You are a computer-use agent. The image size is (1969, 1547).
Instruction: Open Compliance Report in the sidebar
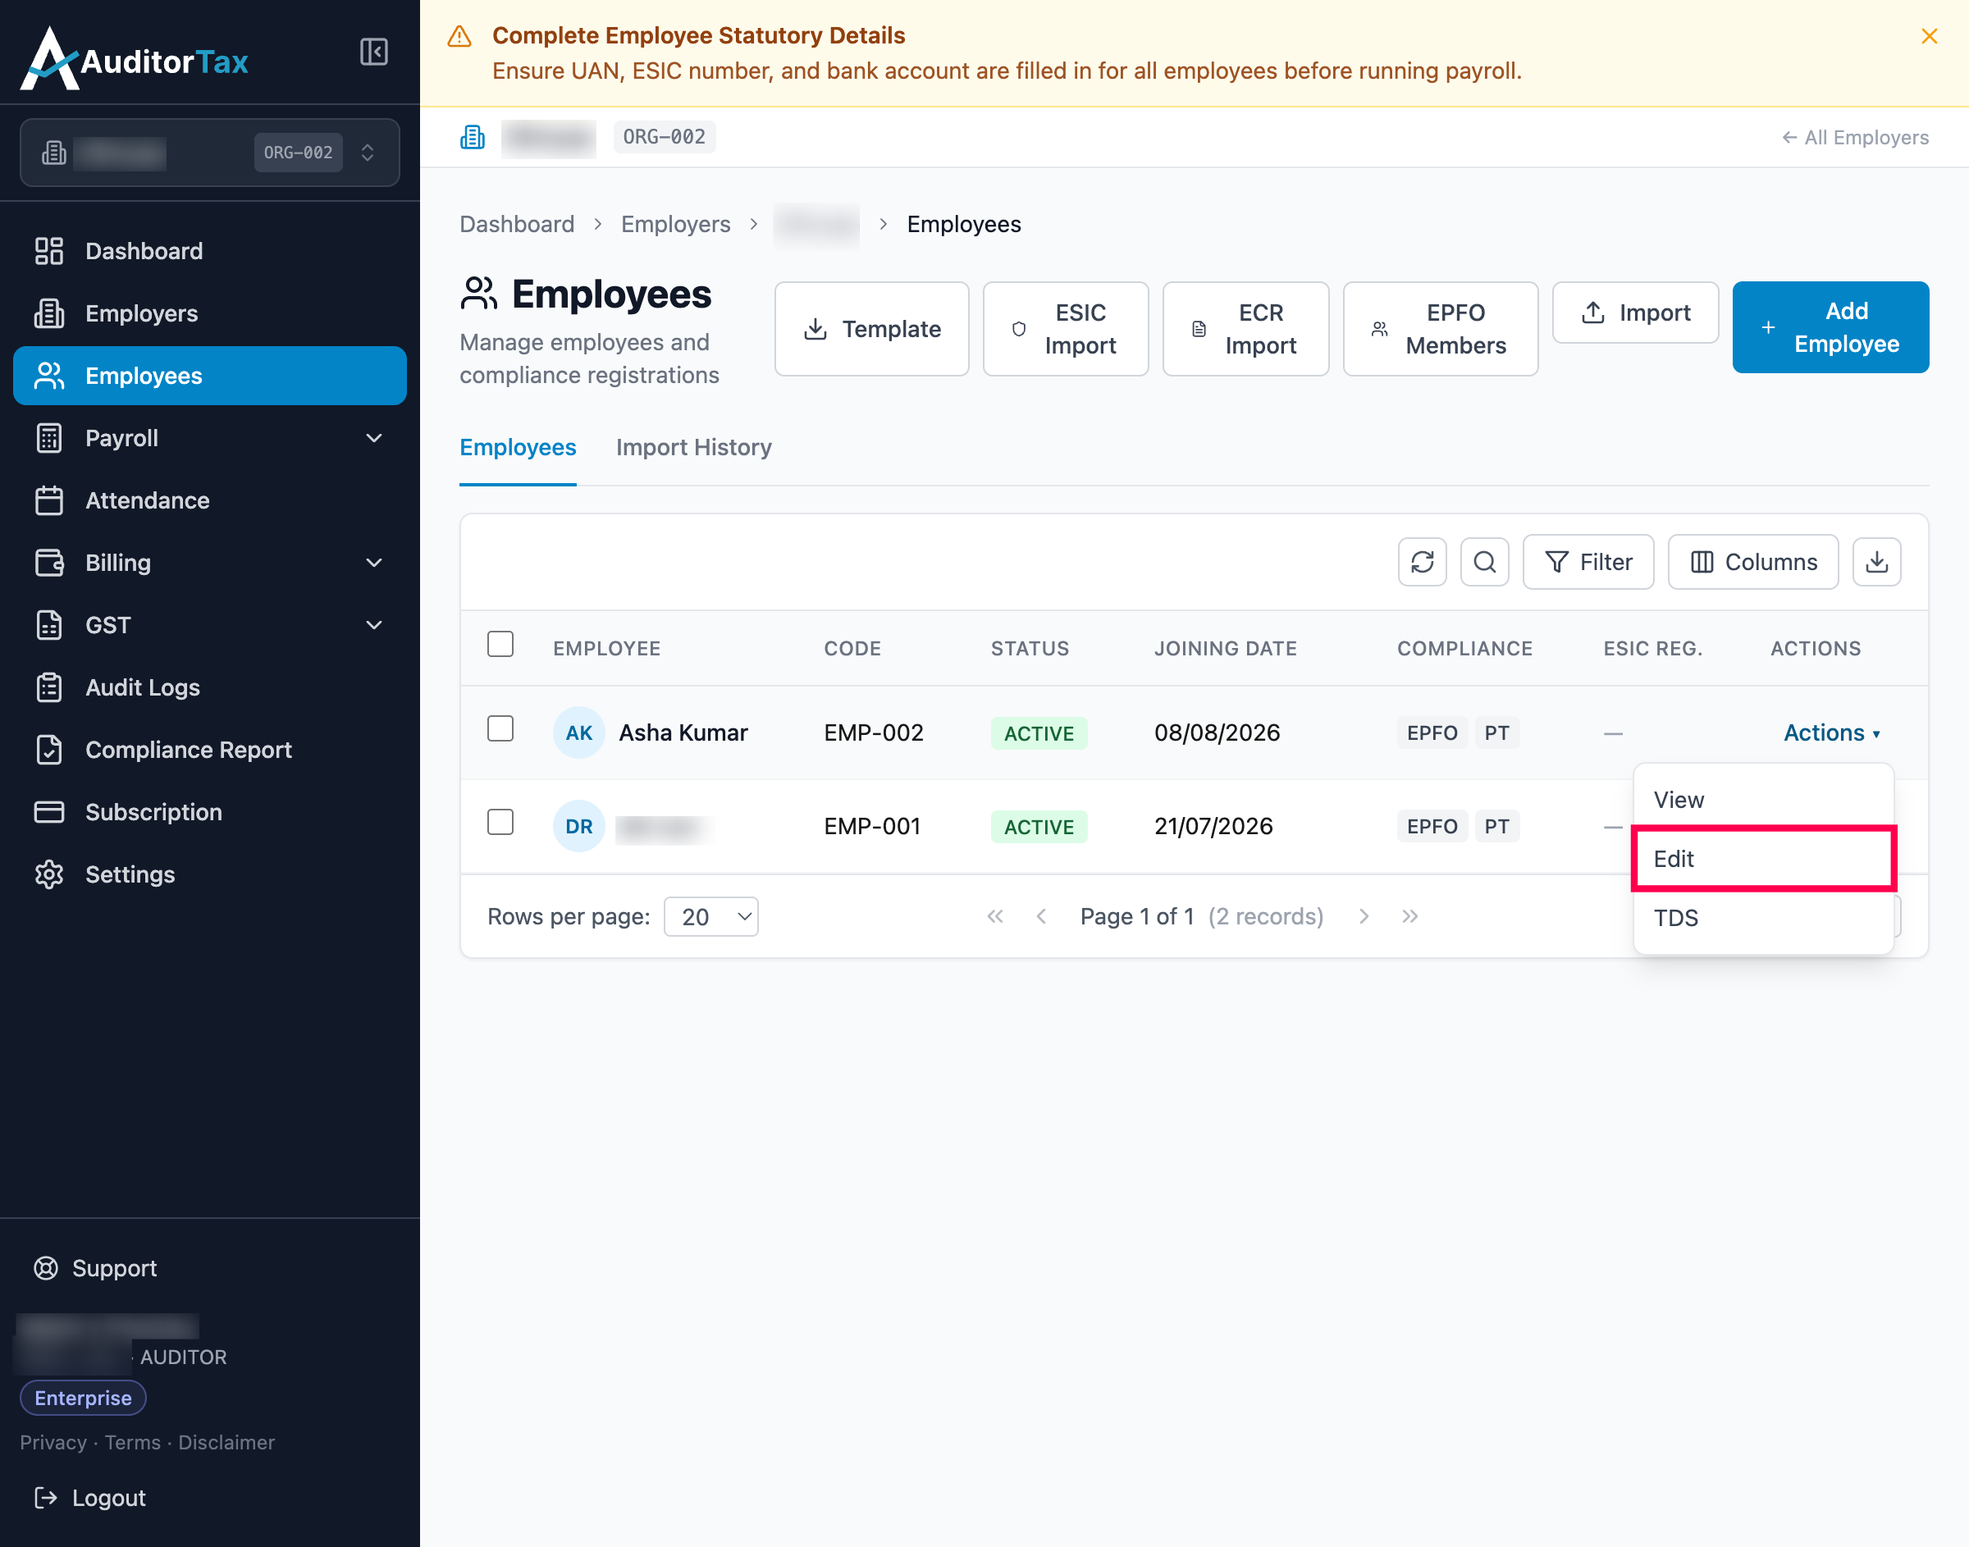point(210,750)
